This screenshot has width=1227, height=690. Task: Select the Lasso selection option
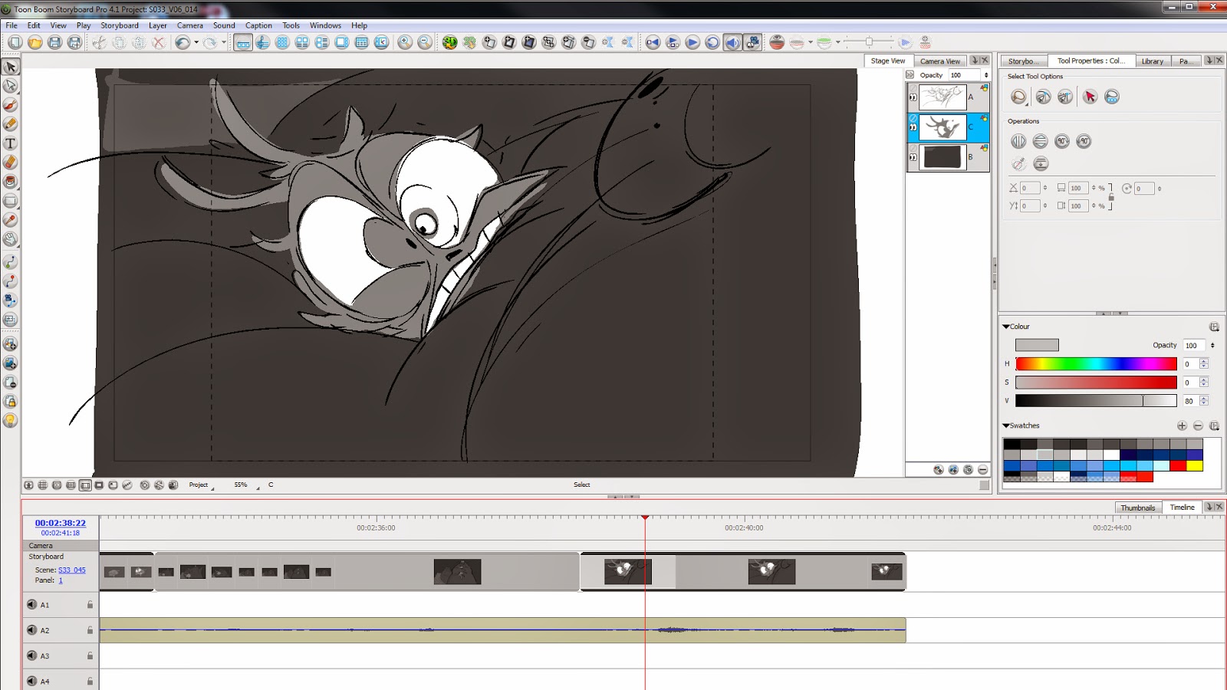pos(1018,97)
